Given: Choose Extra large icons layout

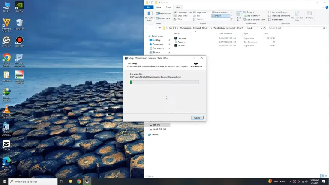Looking at the screenshot, I should coord(183,12).
